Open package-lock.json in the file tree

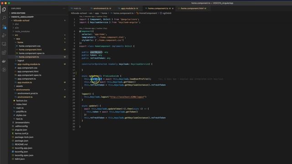click(x=24, y=137)
